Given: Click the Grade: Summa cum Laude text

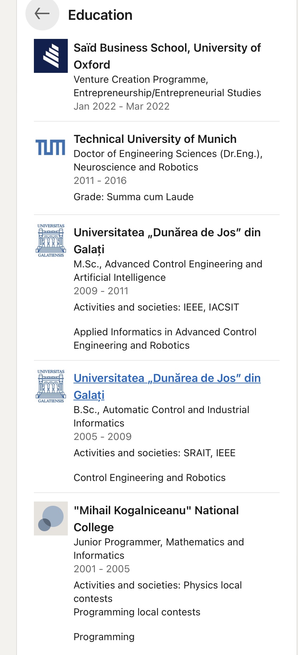Looking at the screenshot, I should [x=133, y=197].
